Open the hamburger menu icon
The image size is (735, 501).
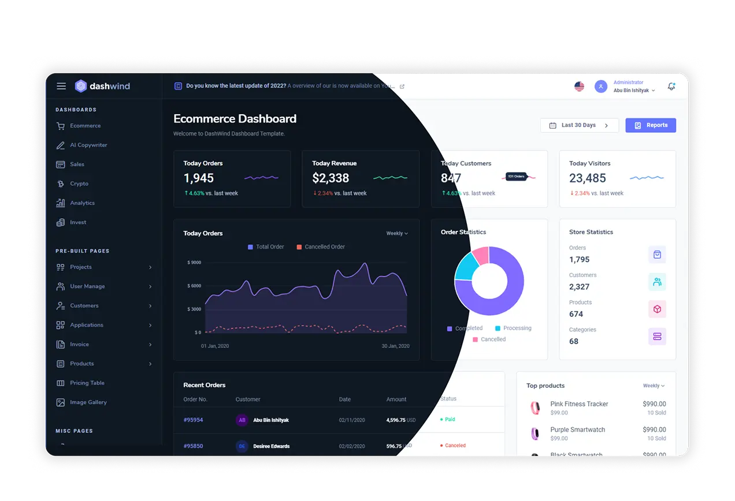click(61, 86)
